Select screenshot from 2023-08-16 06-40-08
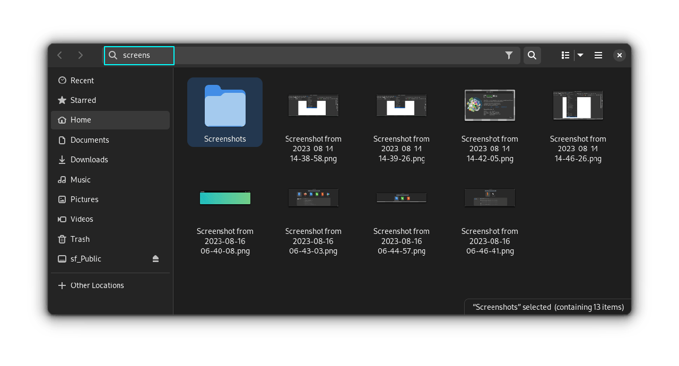This screenshot has height=366, width=679. pos(225,198)
